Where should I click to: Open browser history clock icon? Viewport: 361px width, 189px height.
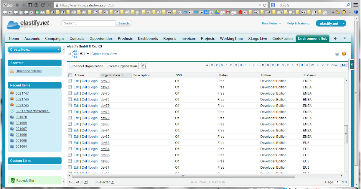36,5
